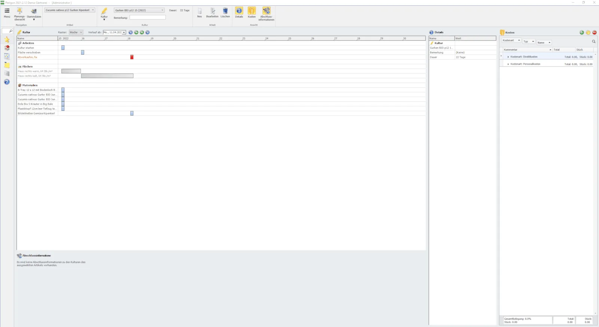
Task: Open the Menü hamburger menu
Action: [7, 13]
